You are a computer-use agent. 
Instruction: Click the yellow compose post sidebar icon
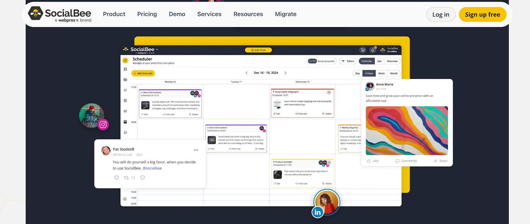coord(125,60)
